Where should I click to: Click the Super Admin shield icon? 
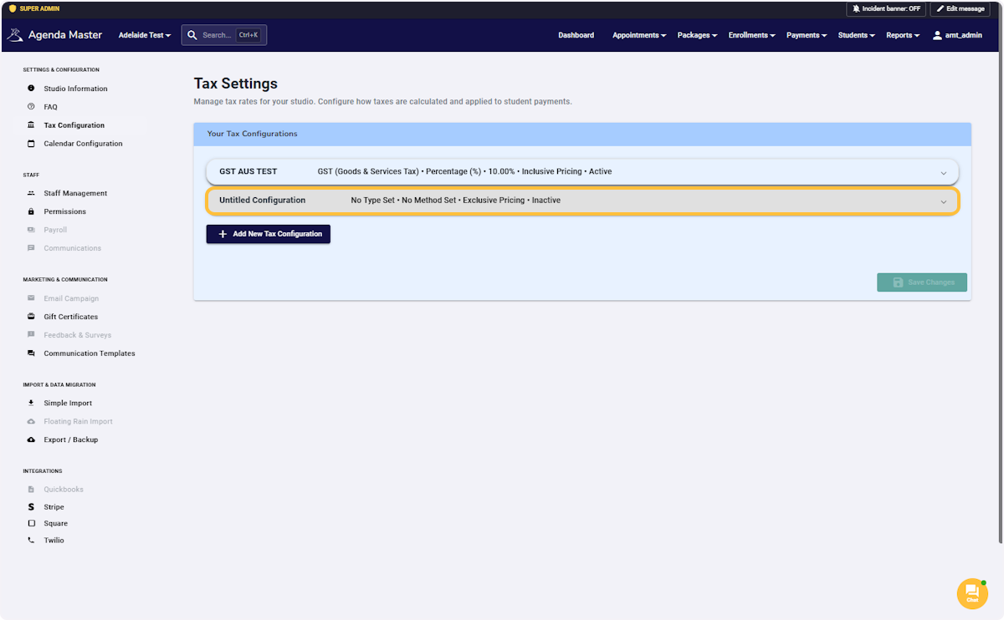pyautogui.click(x=13, y=8)
